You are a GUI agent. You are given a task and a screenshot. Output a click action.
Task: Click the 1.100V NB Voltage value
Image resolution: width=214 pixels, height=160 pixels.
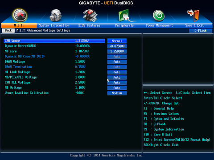pyautogui.click(x=80, y=88)
